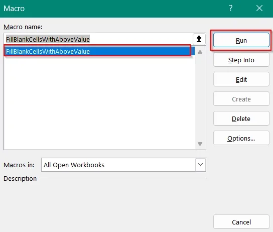Viewport: 273px width, 232px height.
Task: Run the selected macro
Action: click(x=241, y=40)
